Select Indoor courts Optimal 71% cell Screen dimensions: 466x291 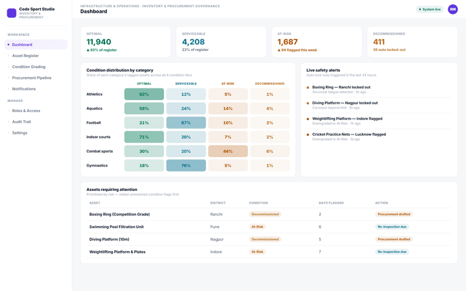[144, 137]
